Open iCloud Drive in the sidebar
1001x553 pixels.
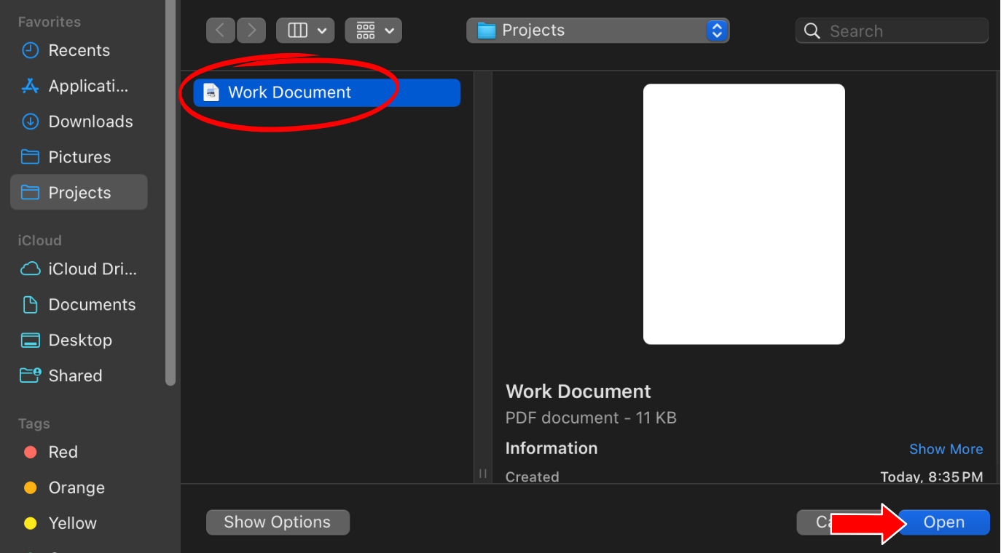[79, 269]
